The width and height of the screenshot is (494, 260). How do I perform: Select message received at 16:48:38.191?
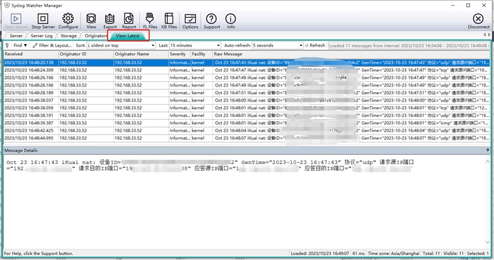point(247,115)
